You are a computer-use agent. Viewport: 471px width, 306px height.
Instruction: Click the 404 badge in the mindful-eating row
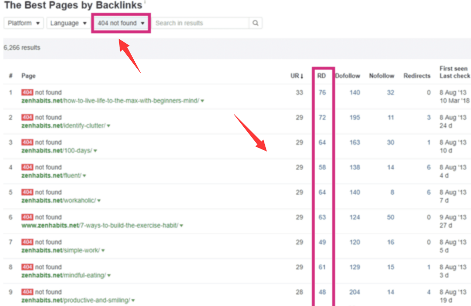[x=27, y=267]
